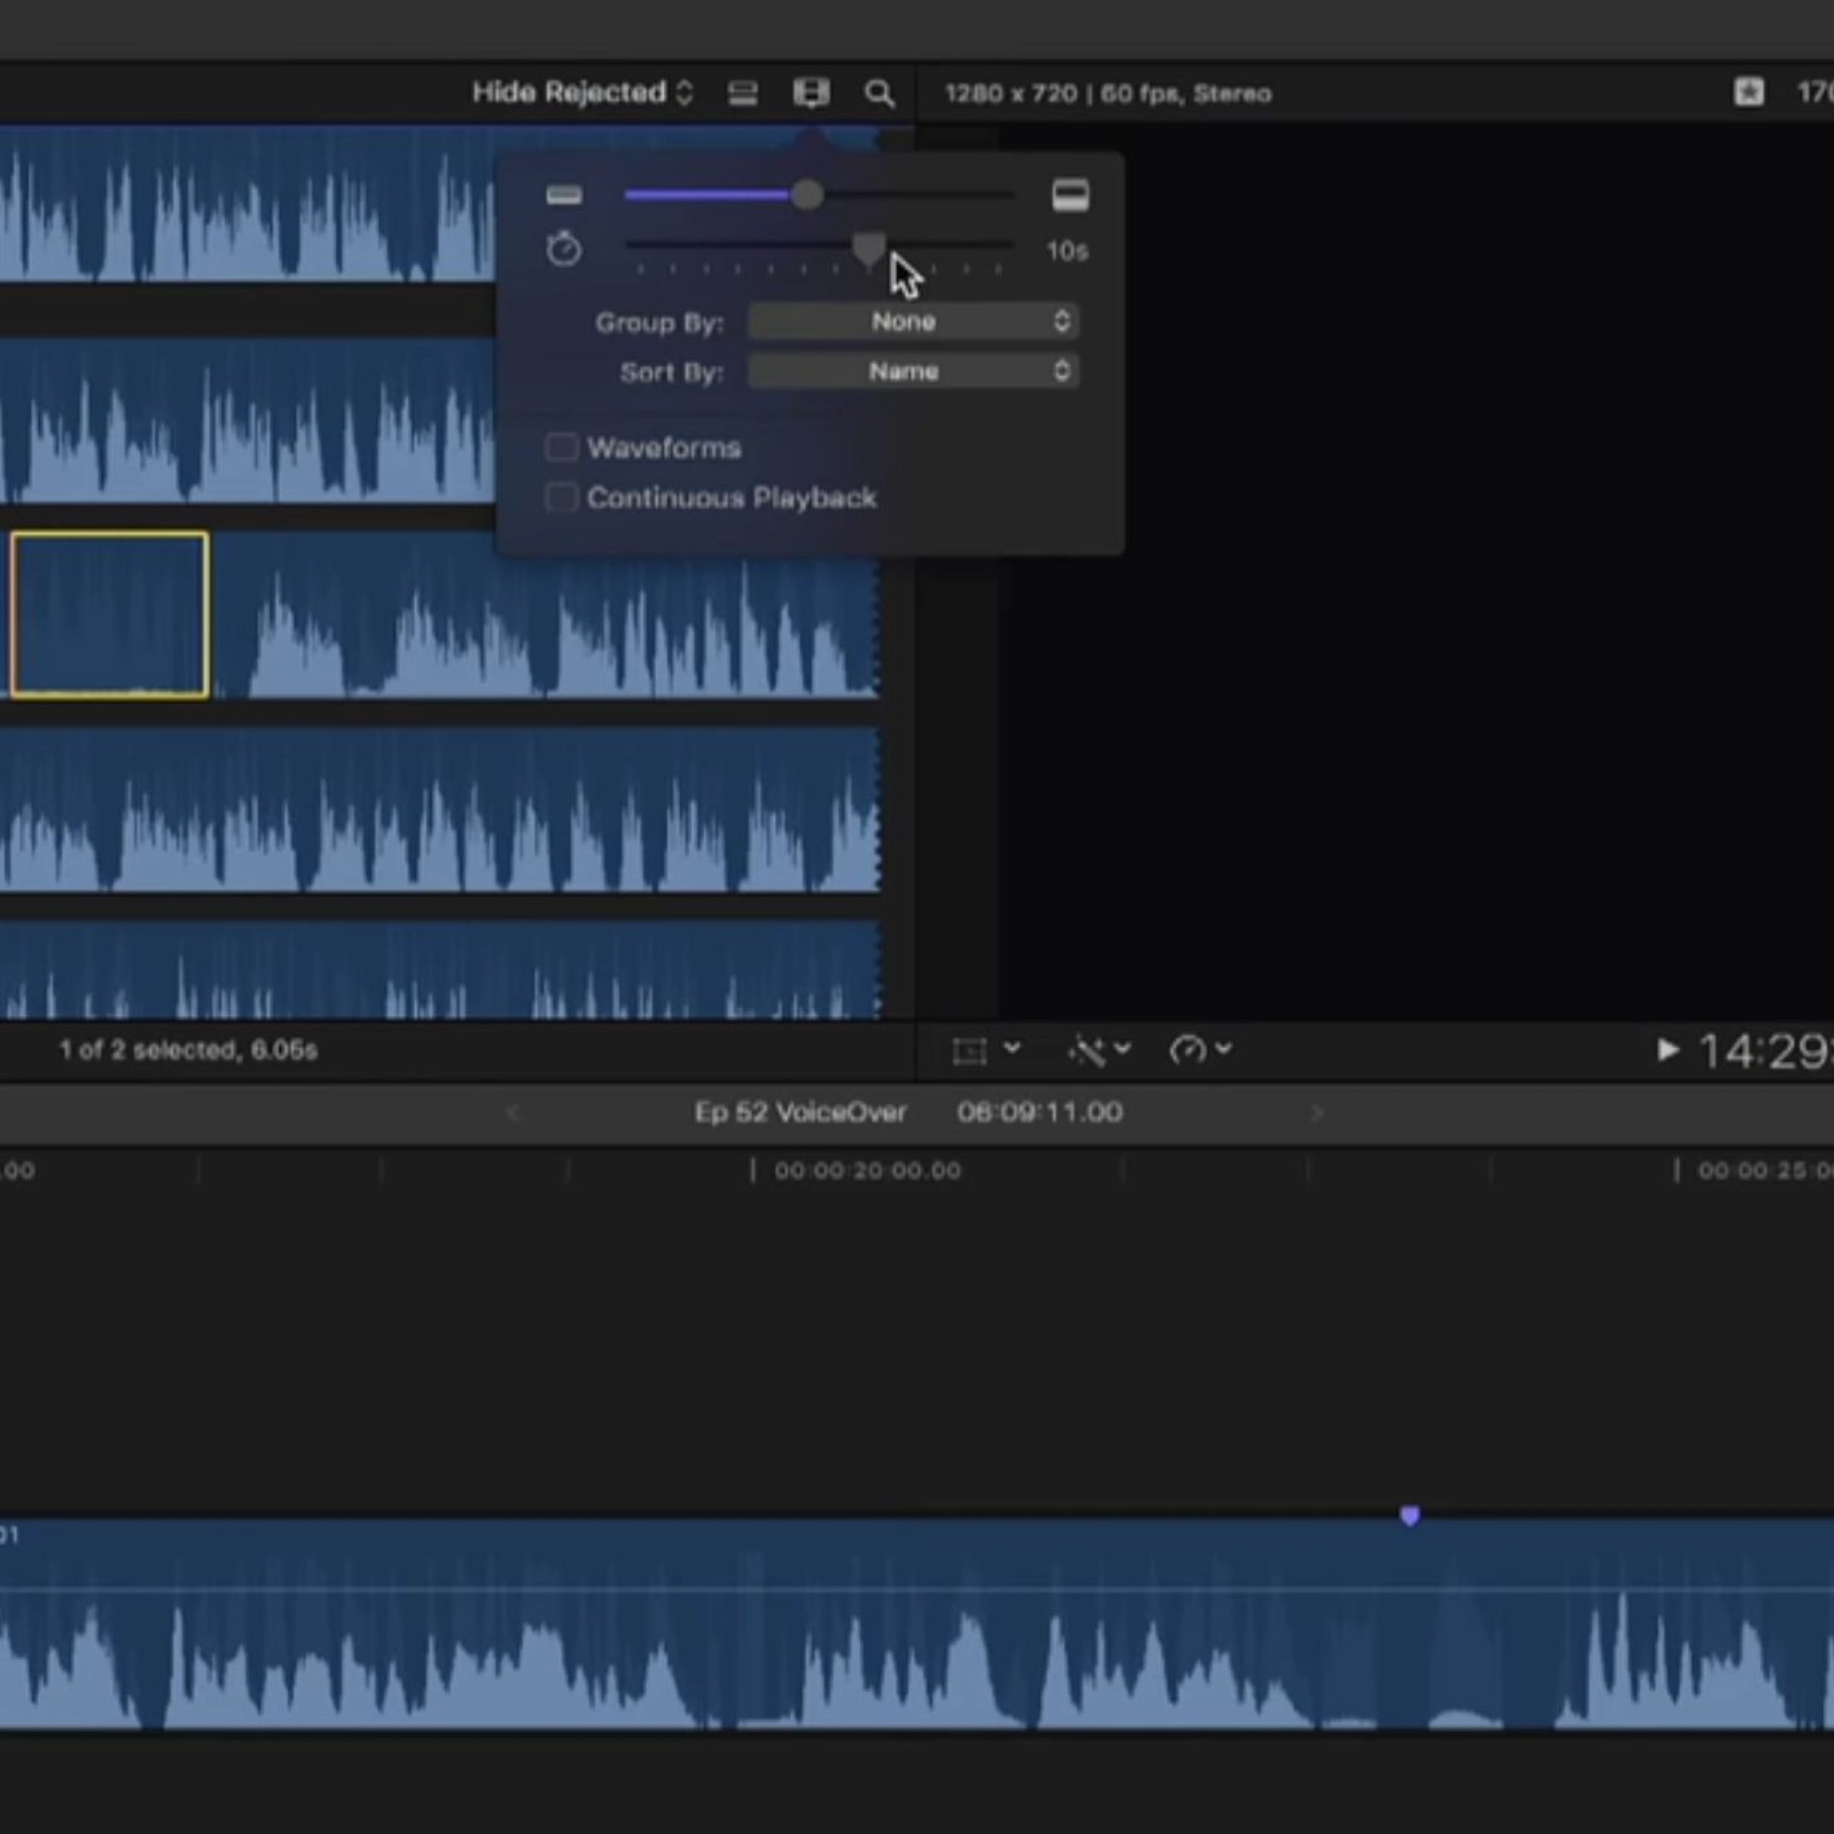Open the Group By dropdown
Image resolution: width=1834 pixels, height=1834 pixels.
913,322
